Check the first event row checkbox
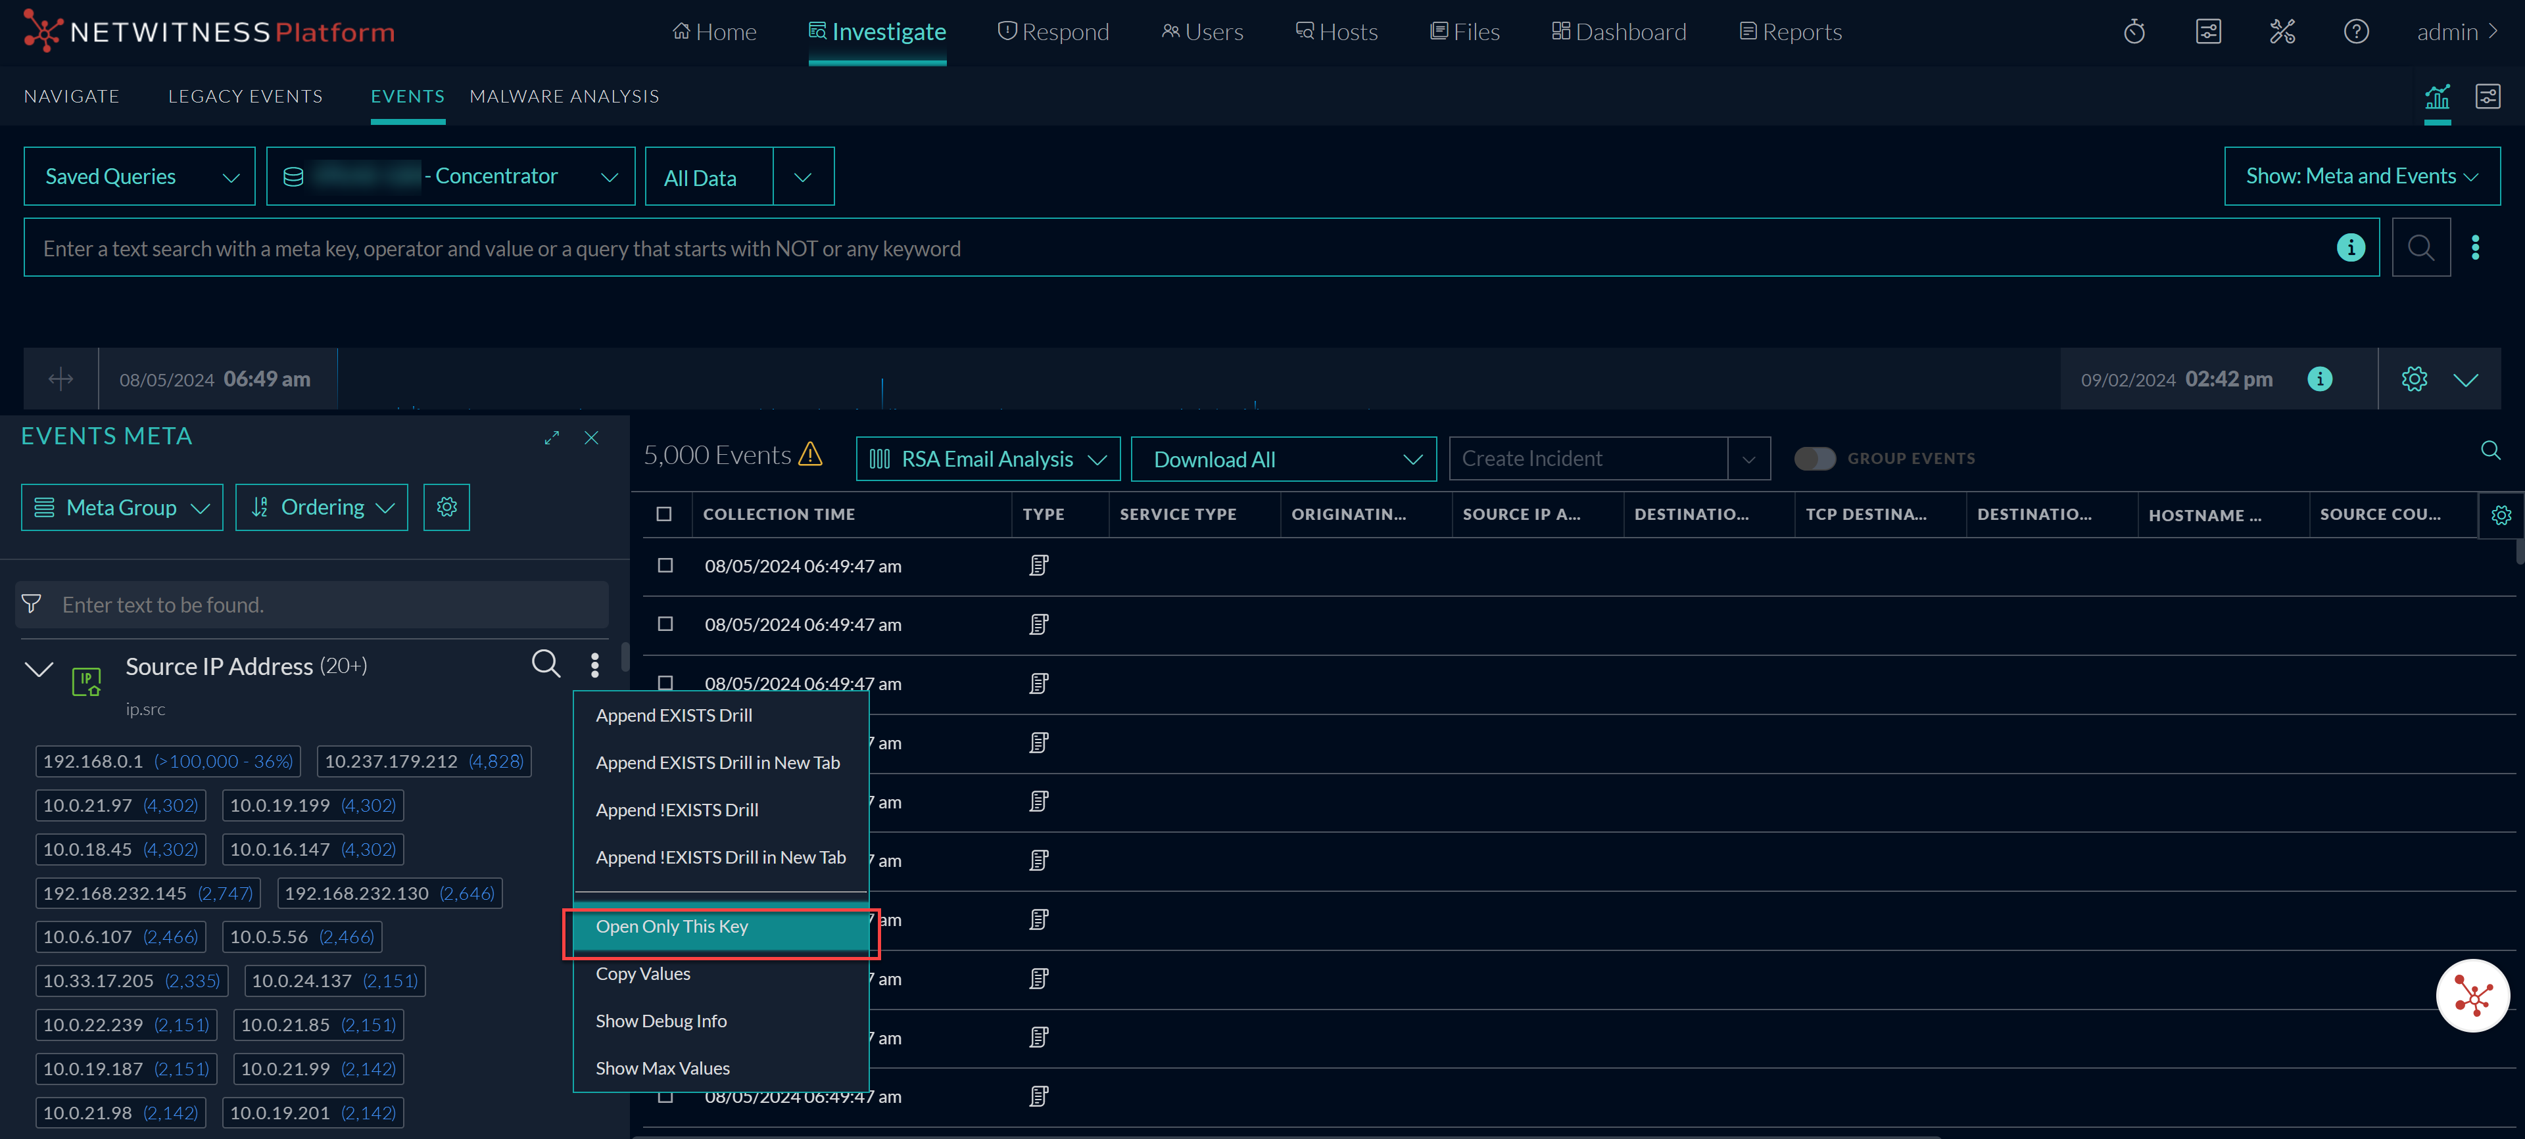This screenshot has height=1139, width=2525. pos(665,566)
